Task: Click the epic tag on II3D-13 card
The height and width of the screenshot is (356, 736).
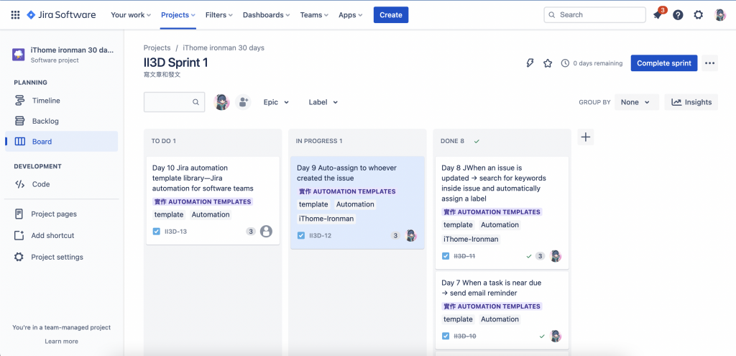Action: (x=203, y=201)
